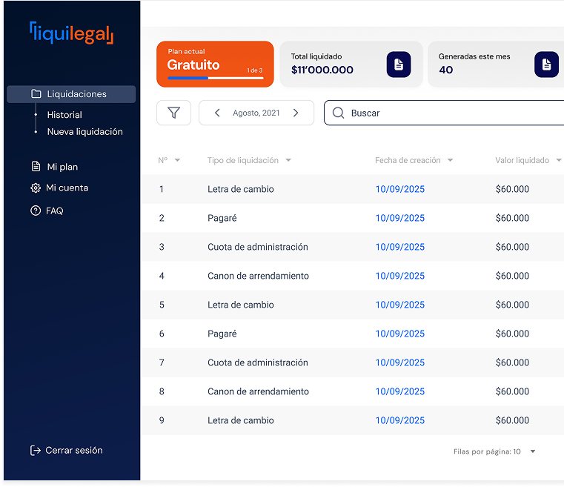Image resolution: width=564 pixels, height=487 pixels.
Task: Open date link in row 5
Action: 400,305
